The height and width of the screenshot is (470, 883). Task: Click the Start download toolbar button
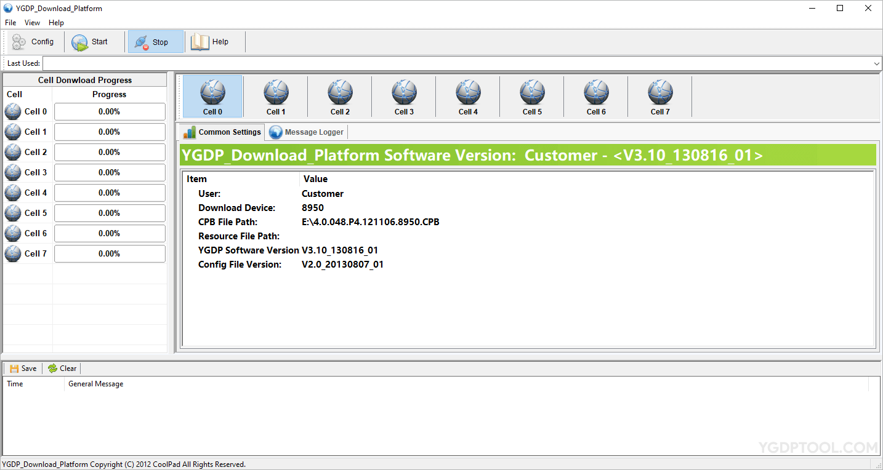(90, 42)
